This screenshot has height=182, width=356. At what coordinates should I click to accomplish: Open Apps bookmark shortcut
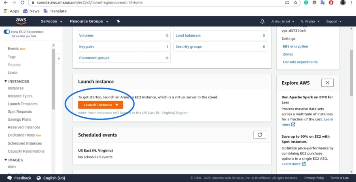(11, 11)
